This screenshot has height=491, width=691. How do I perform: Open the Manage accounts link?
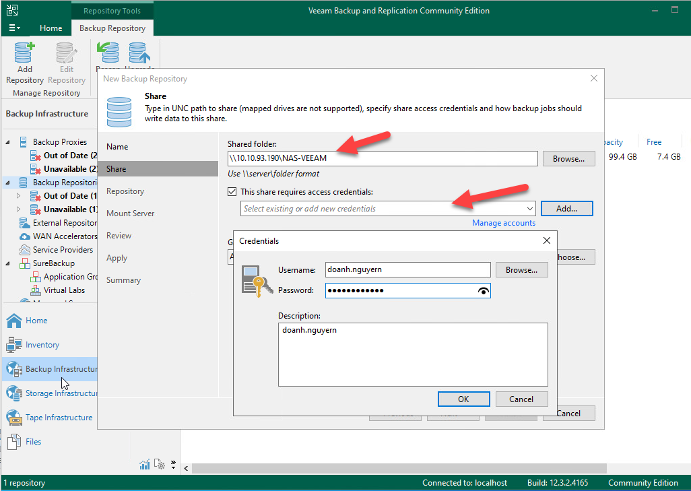[503, 223]
